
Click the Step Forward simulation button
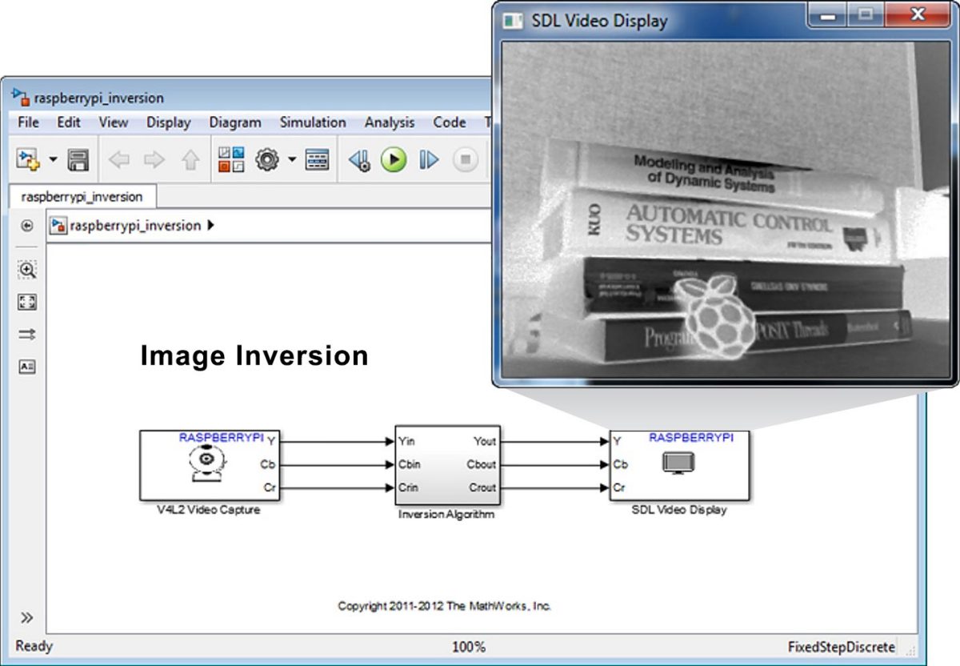tap(429, 160)
